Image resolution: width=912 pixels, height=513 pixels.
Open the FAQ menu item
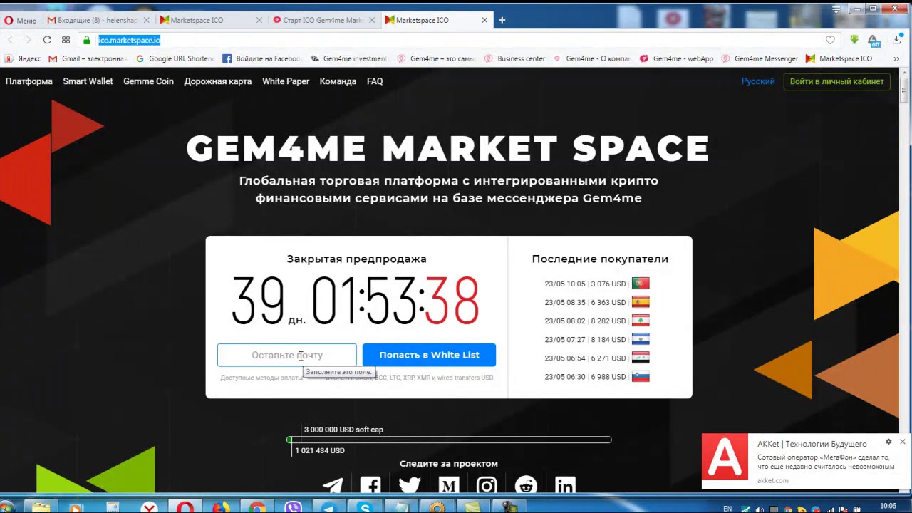pos(375,81)
